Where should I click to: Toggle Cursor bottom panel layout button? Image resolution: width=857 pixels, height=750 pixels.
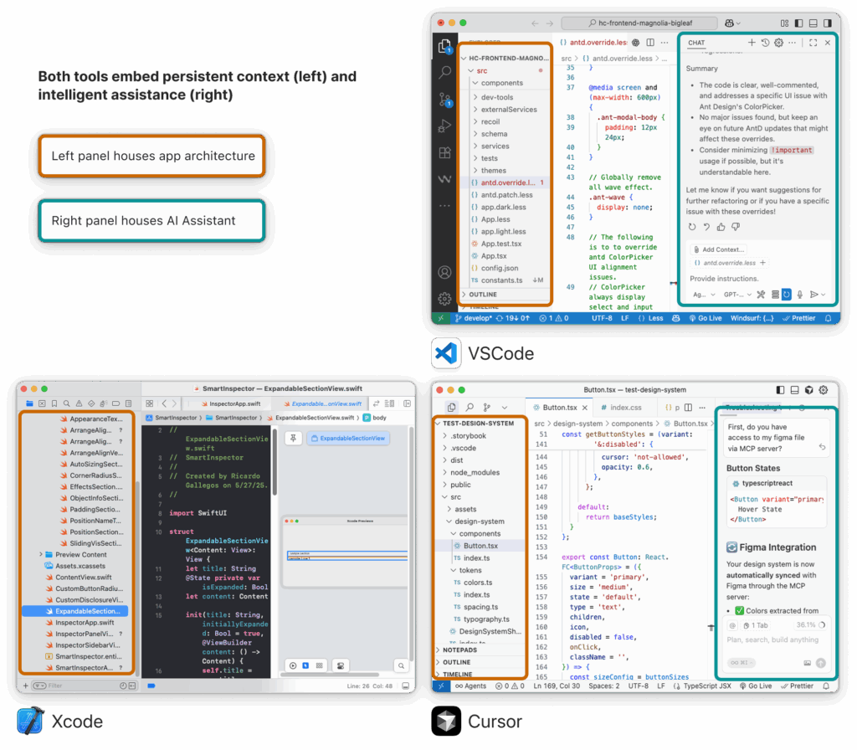[x=794, y=390]
